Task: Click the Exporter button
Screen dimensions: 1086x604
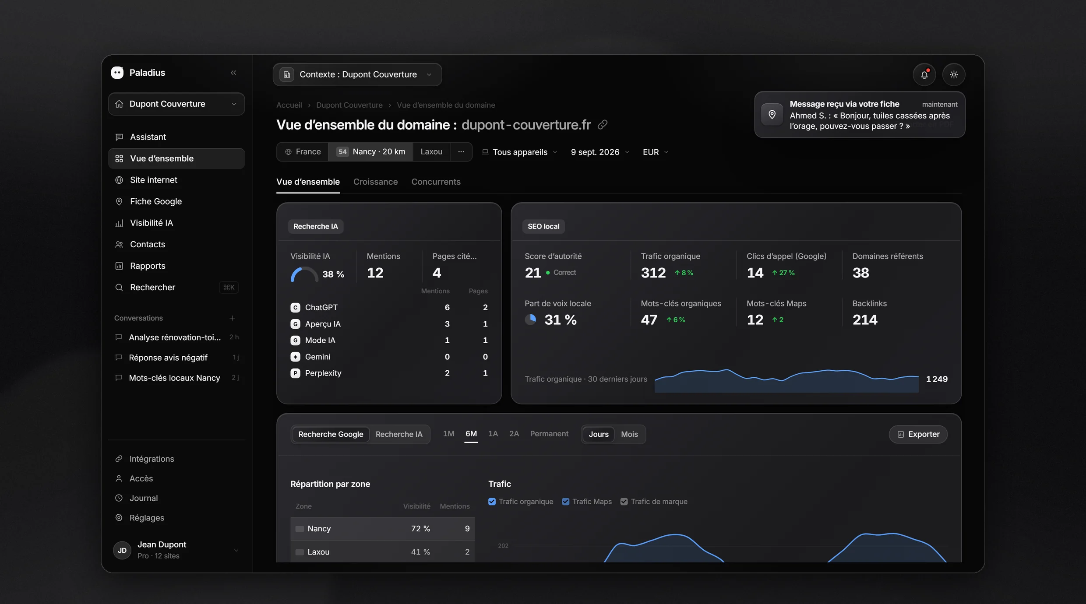Action: tap(918, 434)
